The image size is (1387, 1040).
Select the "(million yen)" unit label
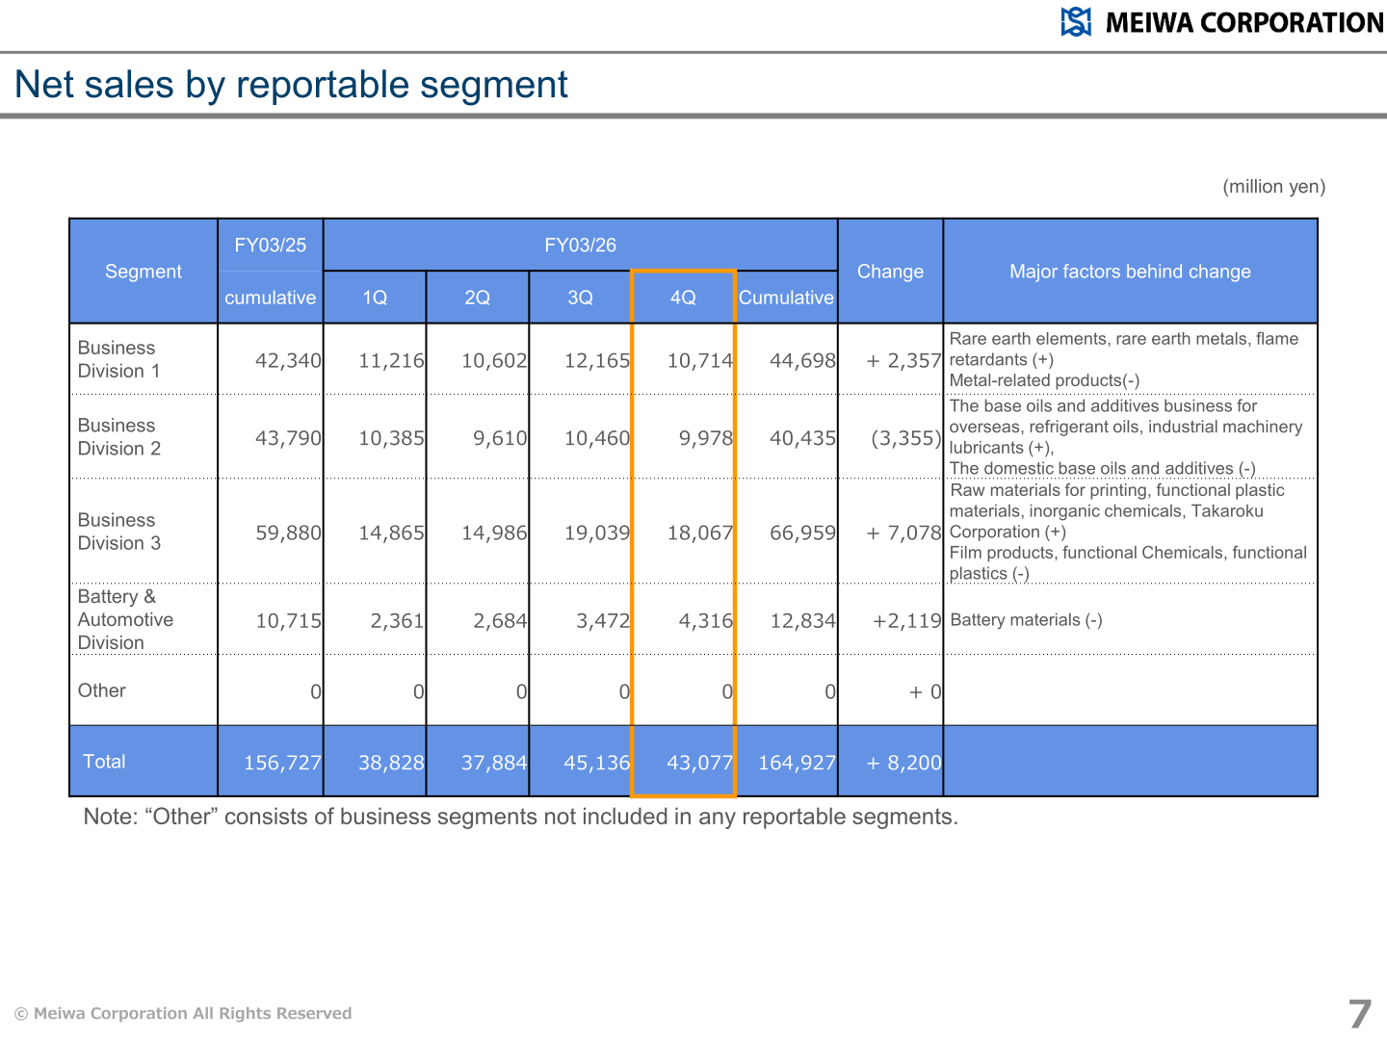[x=1273, y=187]
